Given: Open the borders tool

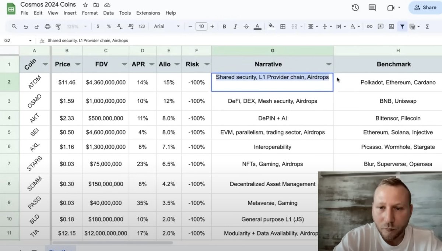Looking at the screenshot, I should coord(283,26).
